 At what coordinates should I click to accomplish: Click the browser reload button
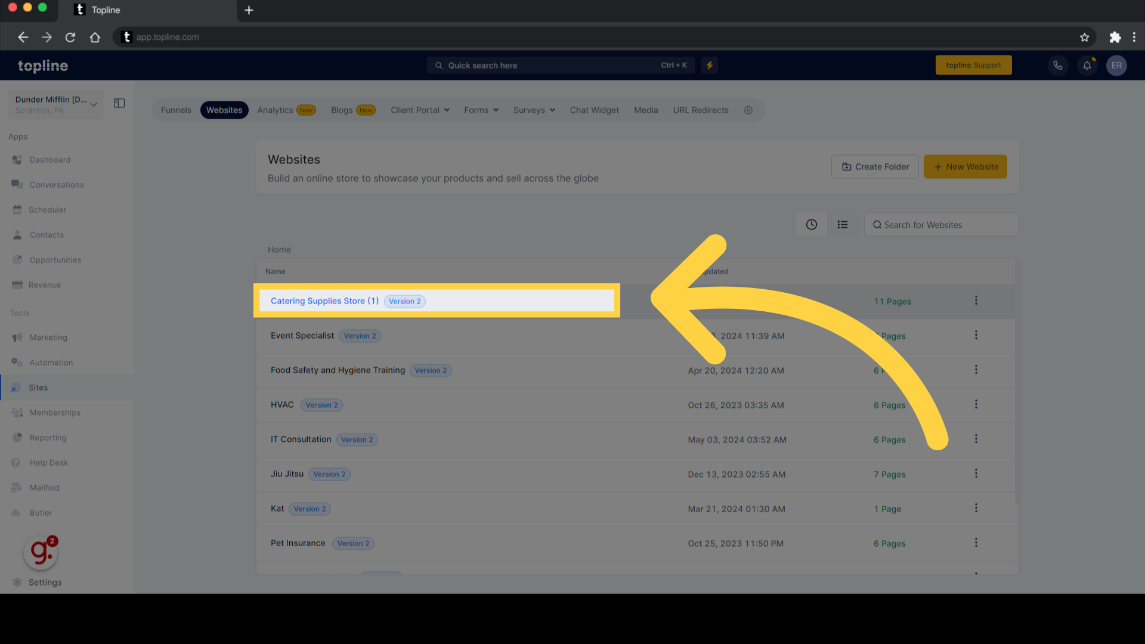coord(70,37)
